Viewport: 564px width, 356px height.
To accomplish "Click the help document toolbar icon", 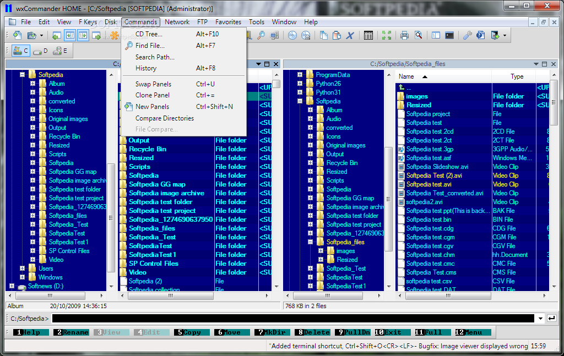I will pos(480,35).
